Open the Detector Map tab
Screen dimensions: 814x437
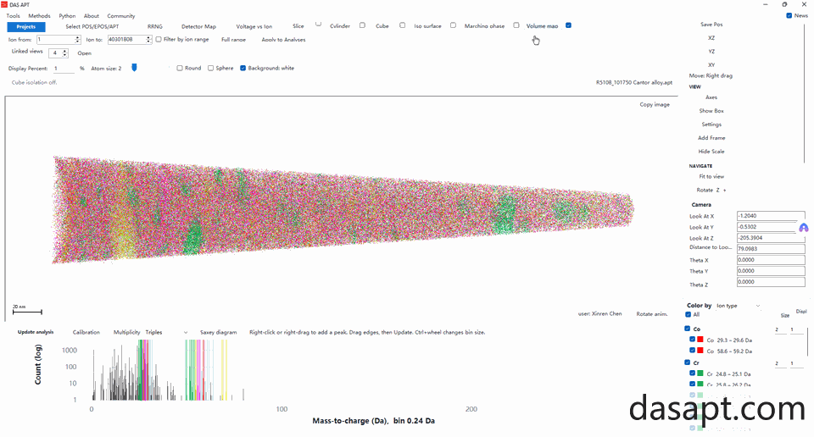pyautogui.click(x=198, y=26)
